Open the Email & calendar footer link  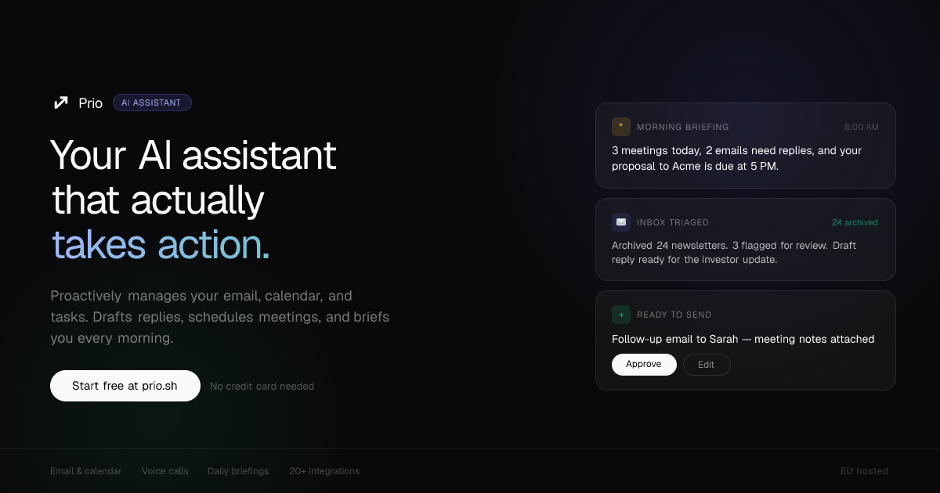[86, 470]
